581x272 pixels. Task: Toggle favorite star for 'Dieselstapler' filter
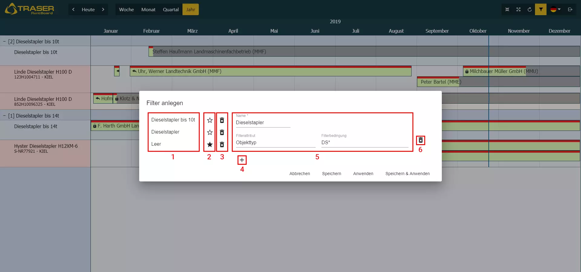tap(210, 132)
